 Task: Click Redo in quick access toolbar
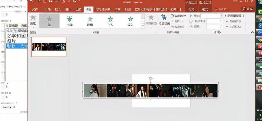[39, 1]
